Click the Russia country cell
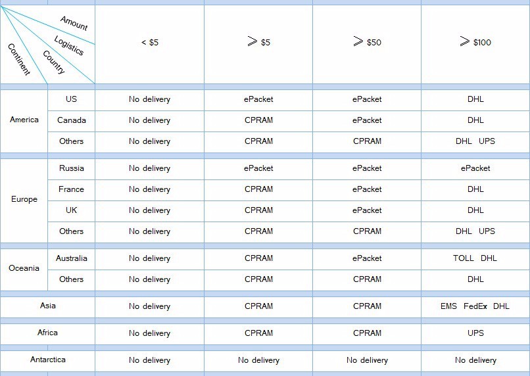 click(x=71, y=168)
